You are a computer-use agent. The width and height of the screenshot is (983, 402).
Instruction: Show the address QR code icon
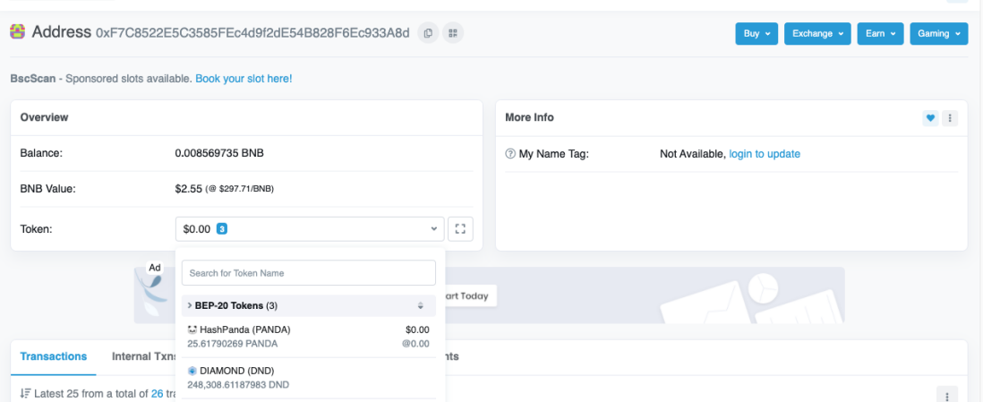[452, 33]
